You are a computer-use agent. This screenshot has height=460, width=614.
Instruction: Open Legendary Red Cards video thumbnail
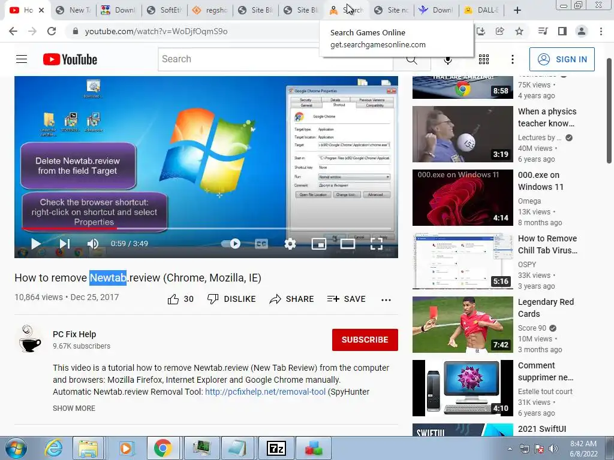(462, 325)
